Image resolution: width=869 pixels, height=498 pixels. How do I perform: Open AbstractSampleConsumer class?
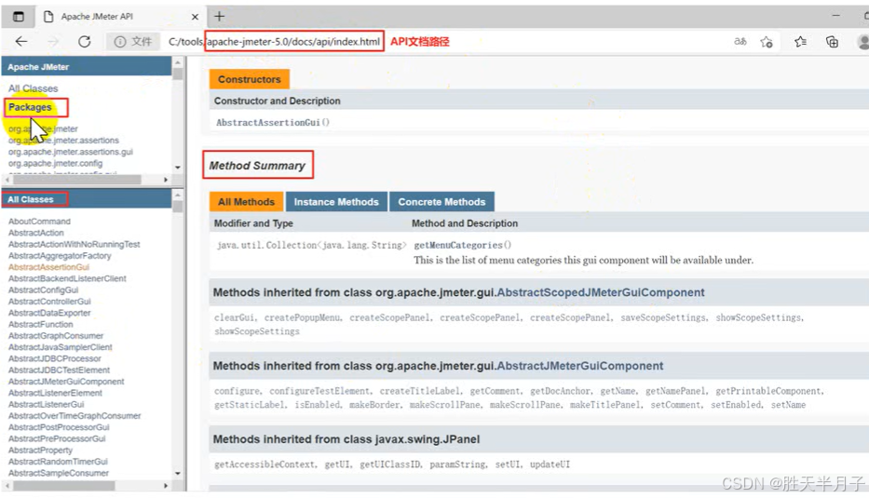tap(59, 473)
